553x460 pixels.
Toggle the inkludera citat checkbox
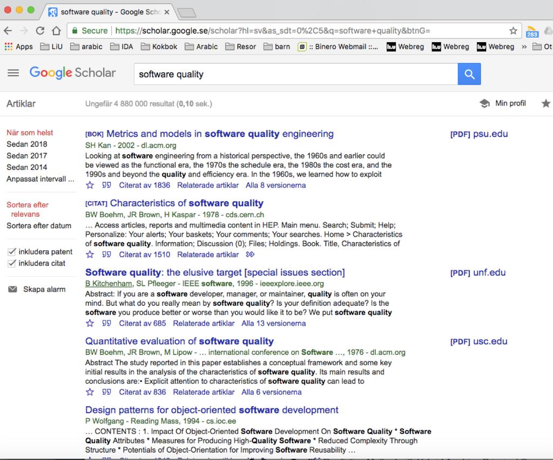(12, 264)
